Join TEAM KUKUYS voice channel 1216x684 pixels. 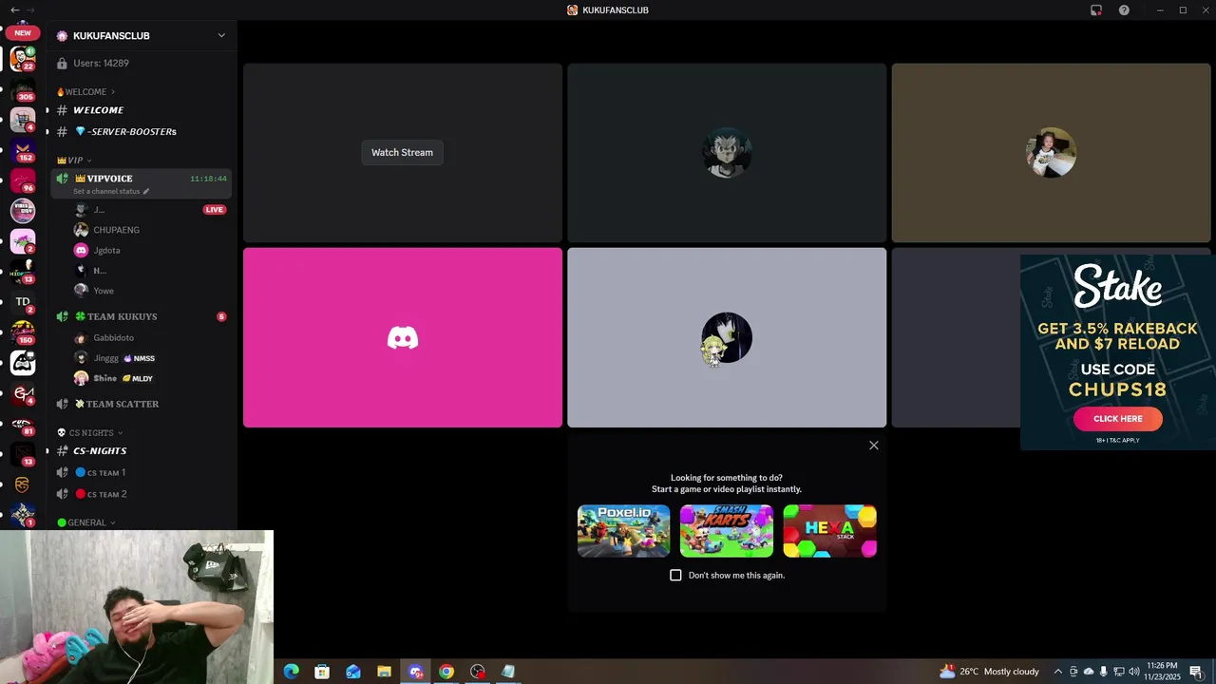(142, 316)
